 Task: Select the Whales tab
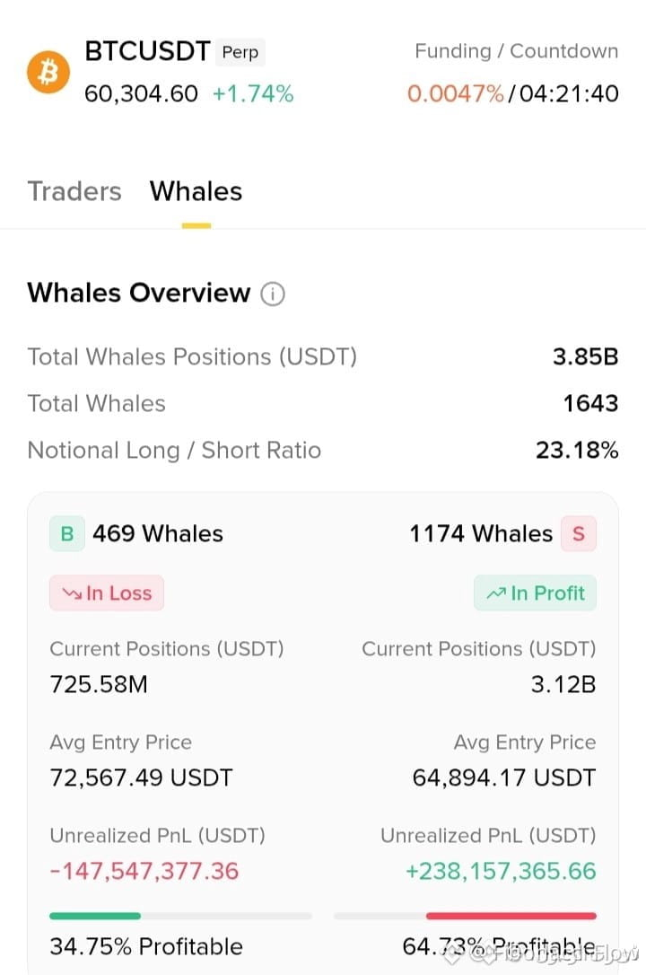196,191
